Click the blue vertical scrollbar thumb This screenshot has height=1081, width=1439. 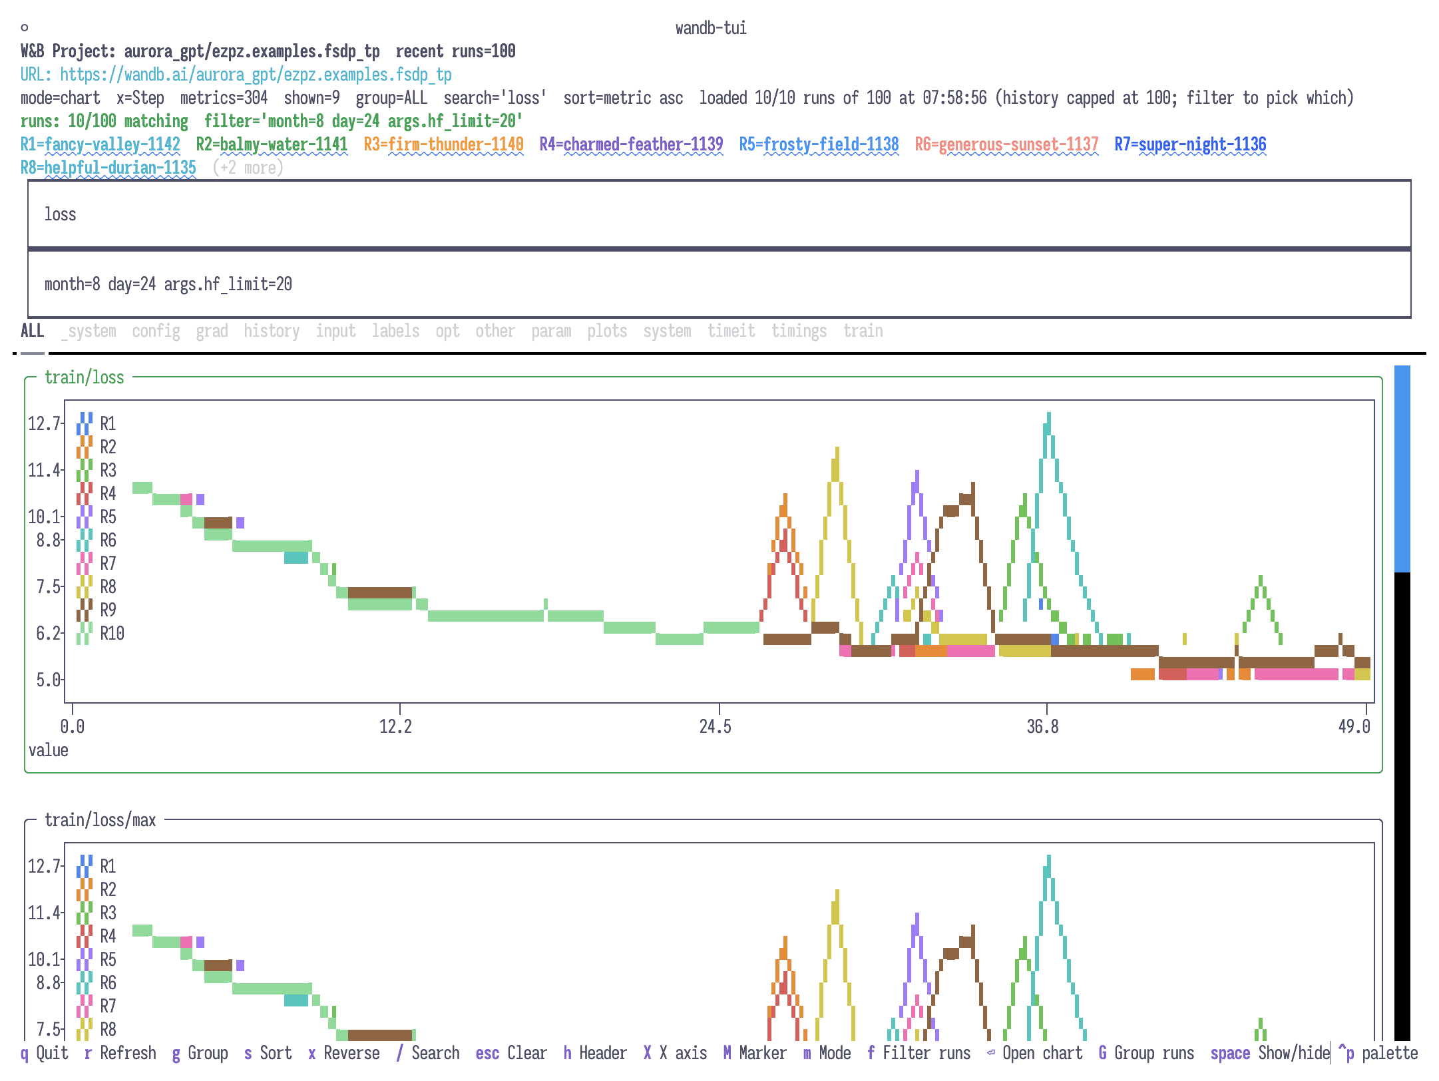pyautogui.click(x=1402, y=468)
